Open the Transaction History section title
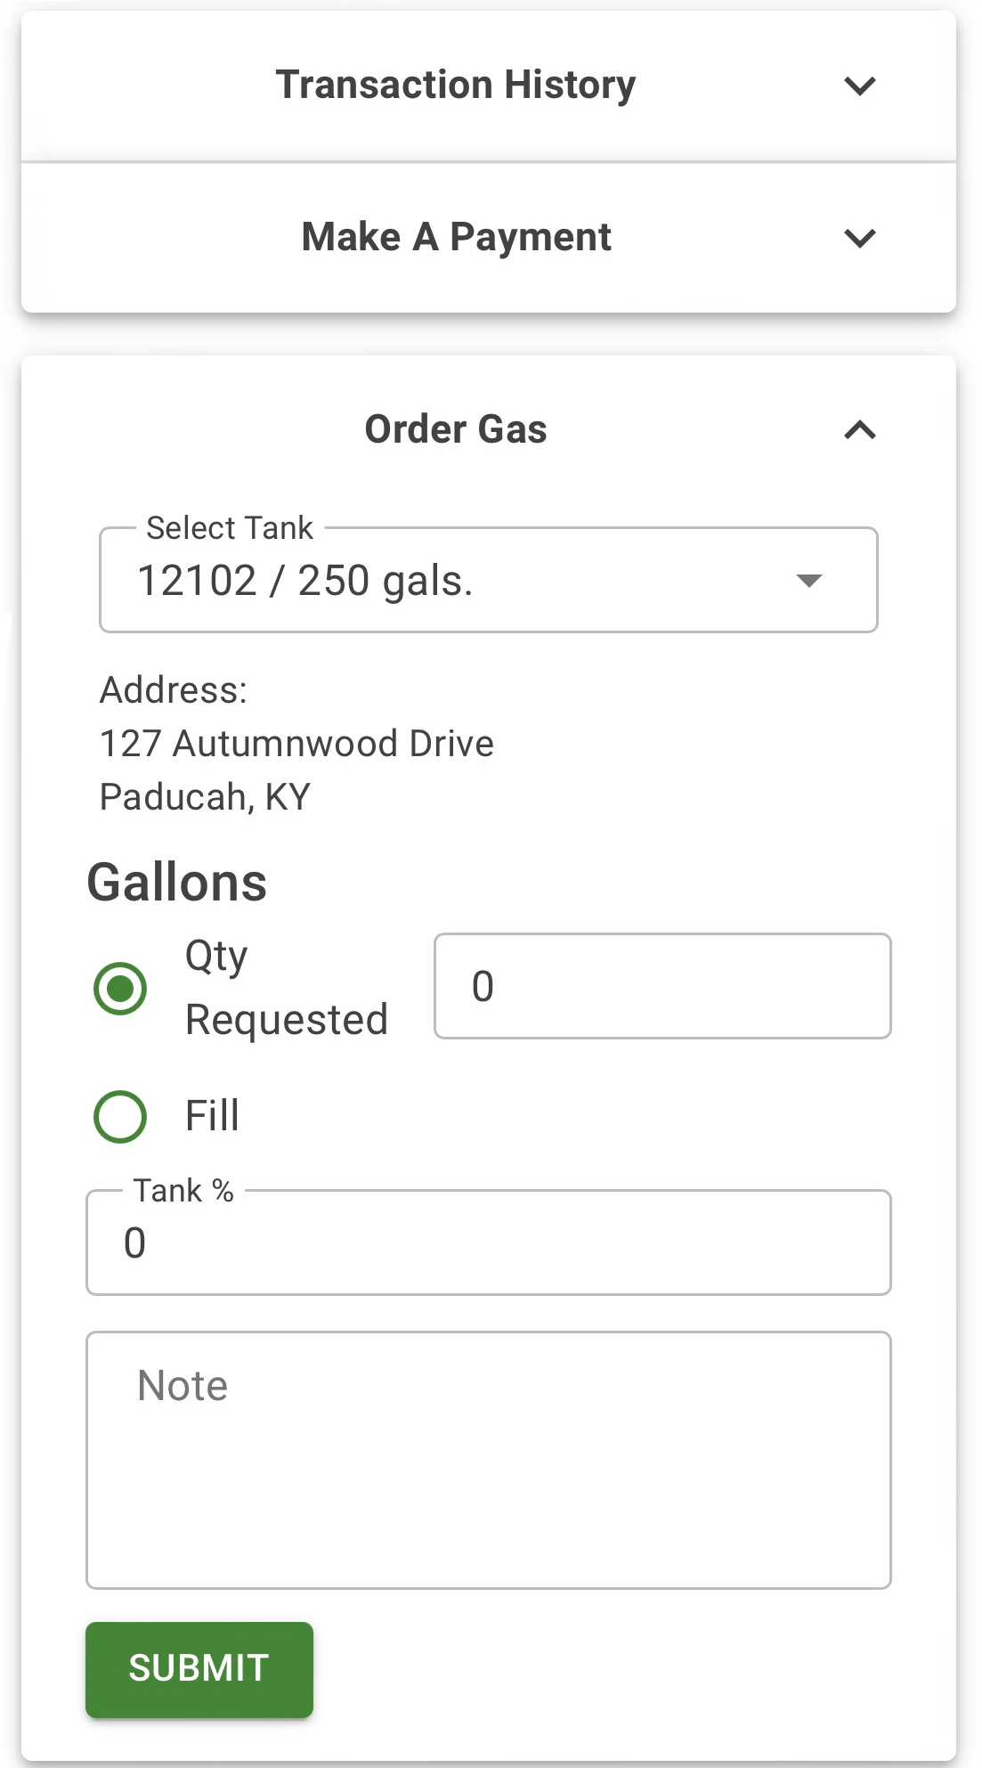The width and height of the screenshot is (982, 1768). tap(456, 86)
